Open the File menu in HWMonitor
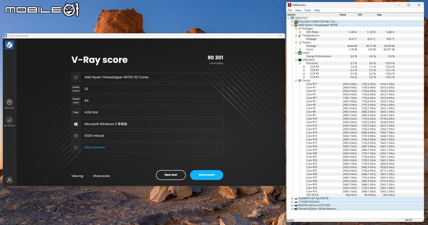This screenshot has height=225, width=428. coord(290,10)
